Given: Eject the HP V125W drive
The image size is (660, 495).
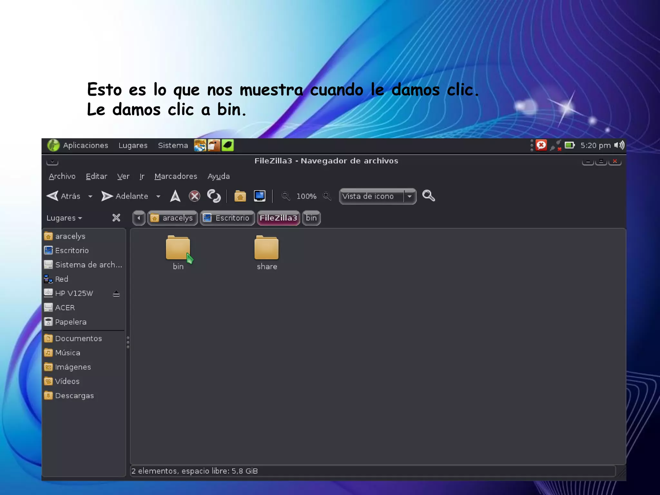Looking at the screenshot, I should [116, 294].
